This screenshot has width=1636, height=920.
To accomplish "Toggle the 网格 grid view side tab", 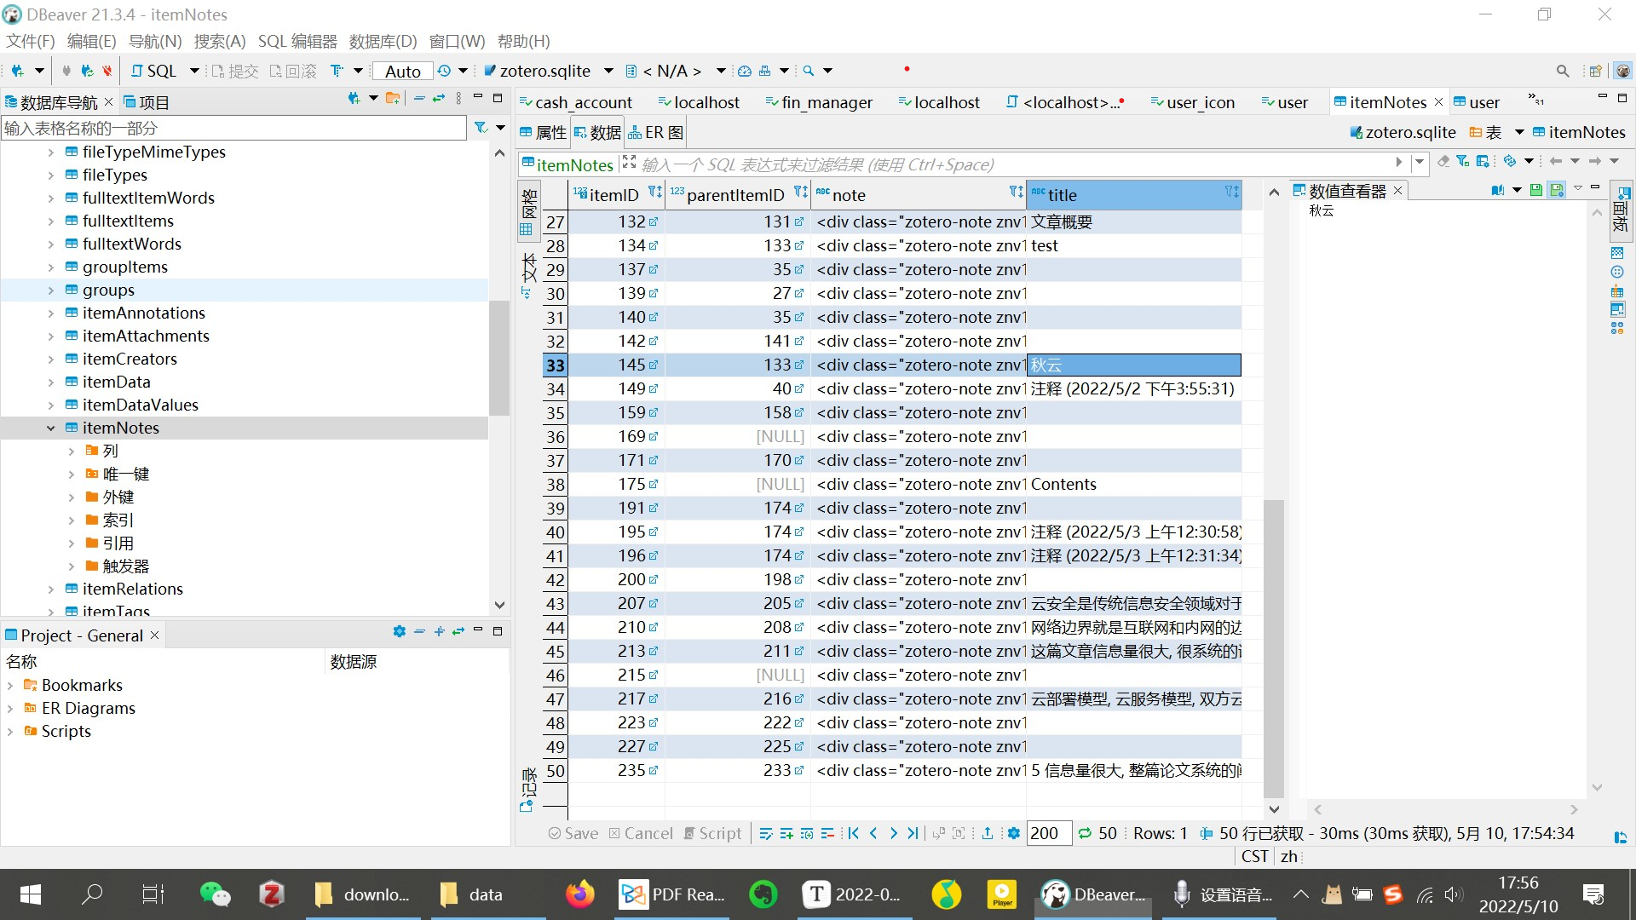I will pos(527,211).
